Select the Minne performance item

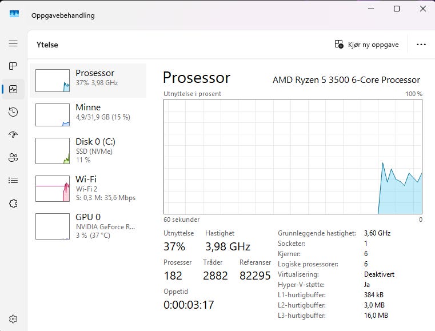click(x=88, y=115)
